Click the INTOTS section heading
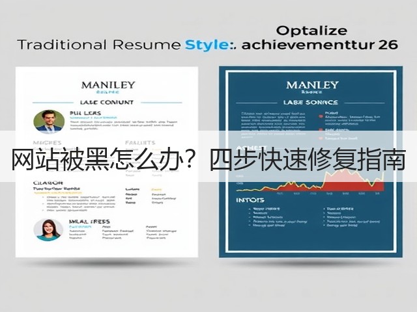417x312 pixels. (250, 200)
